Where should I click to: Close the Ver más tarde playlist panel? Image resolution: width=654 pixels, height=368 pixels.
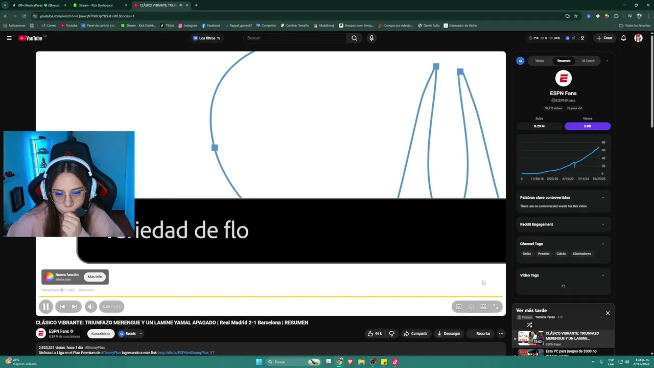[608, 313]
